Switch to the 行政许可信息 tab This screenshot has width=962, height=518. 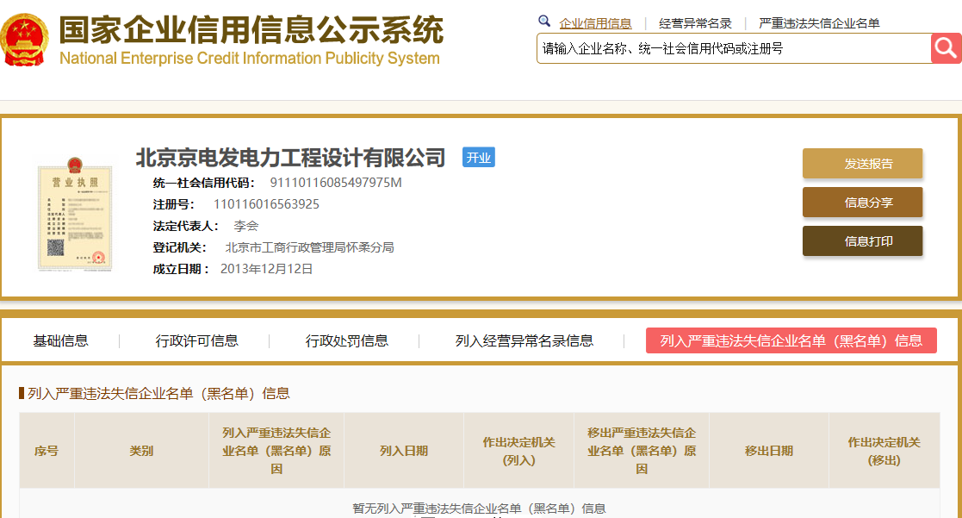tap(196, 340)
